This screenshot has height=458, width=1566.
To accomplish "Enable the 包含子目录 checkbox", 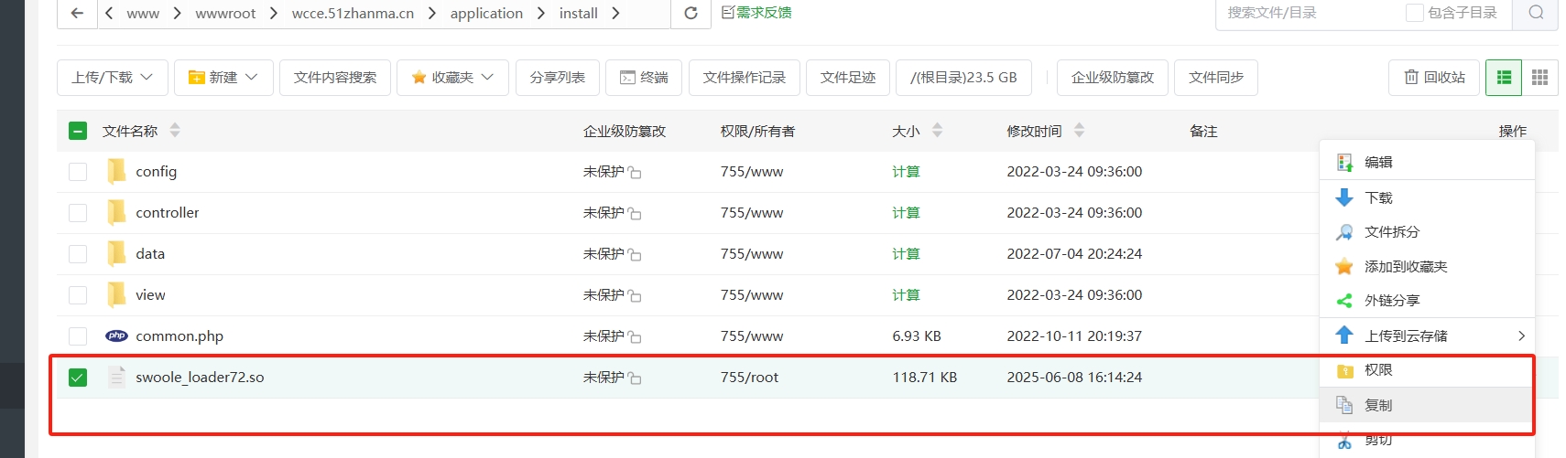I will 1414,13.
